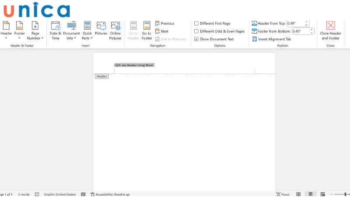Open the Footer dropdown button
The image size is (350, 197).
[x=19, y=30]
